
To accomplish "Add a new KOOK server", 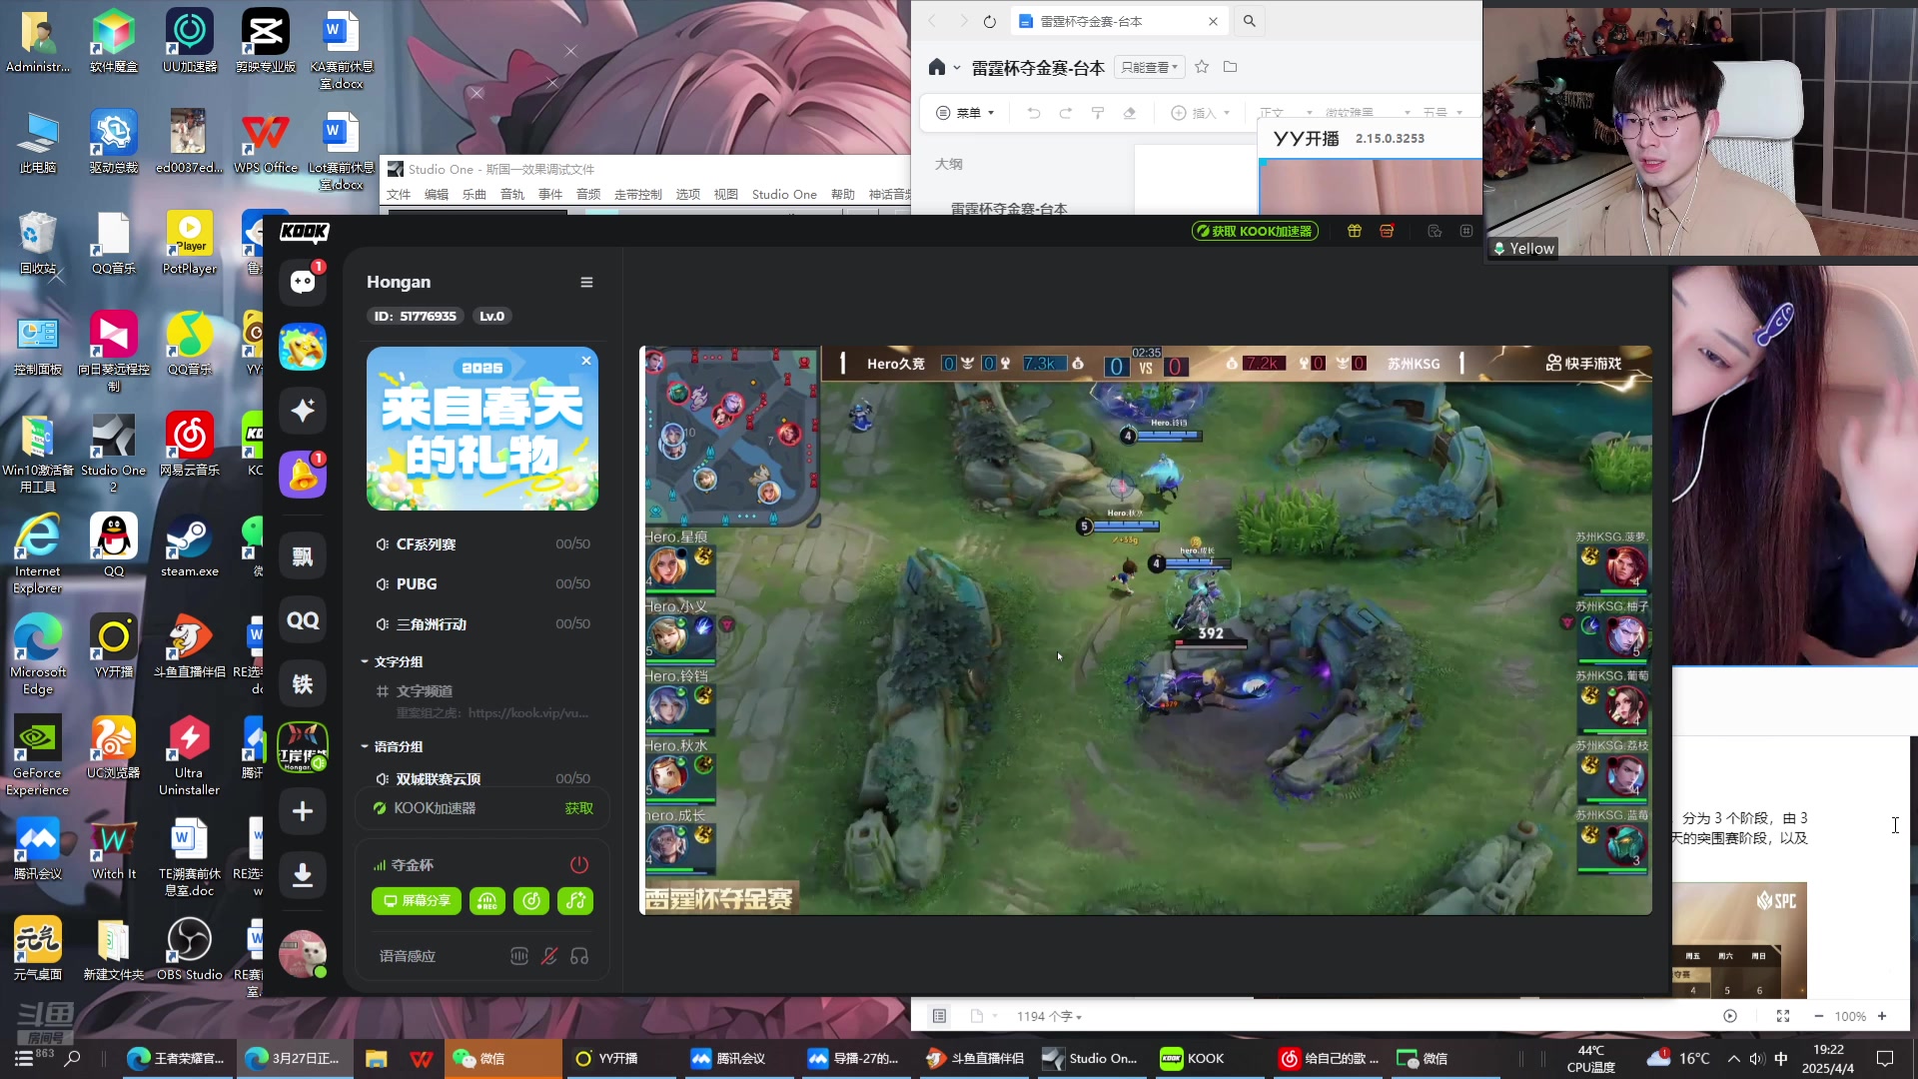I will pos(303,811).
